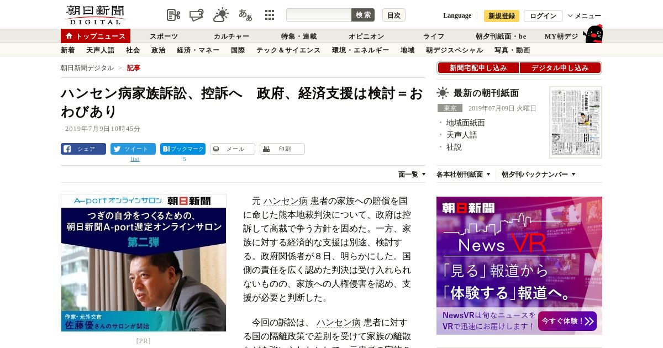Open the 新着 submenu item
Viewport: 663px width, 348px height.
point(68,50)
